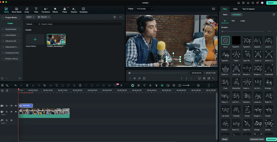Switch to the Text To Speech tab
Viewport: 277px width, 142px height.
click(x=248, y=9)
